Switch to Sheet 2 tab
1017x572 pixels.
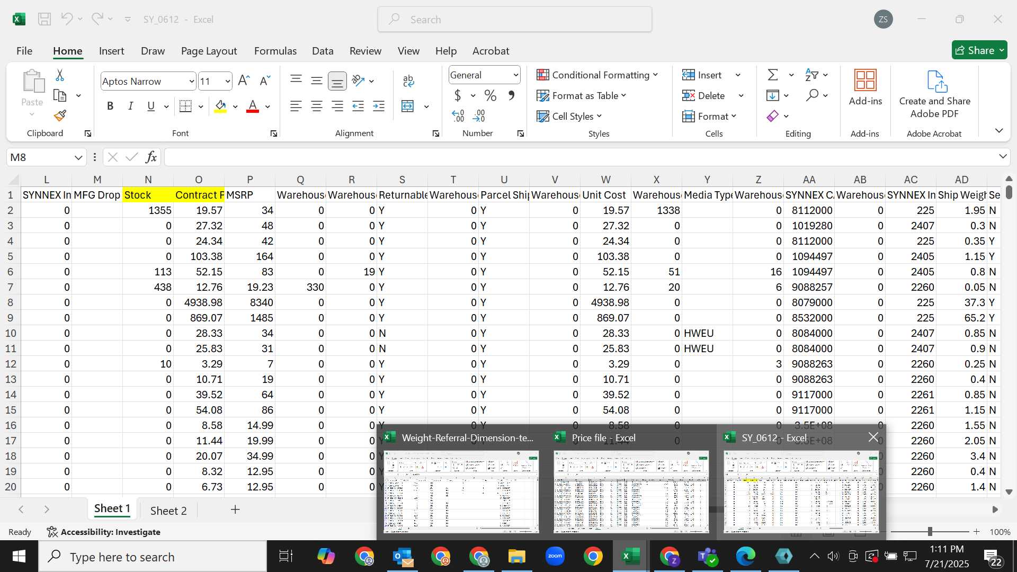tap(168, 511)
